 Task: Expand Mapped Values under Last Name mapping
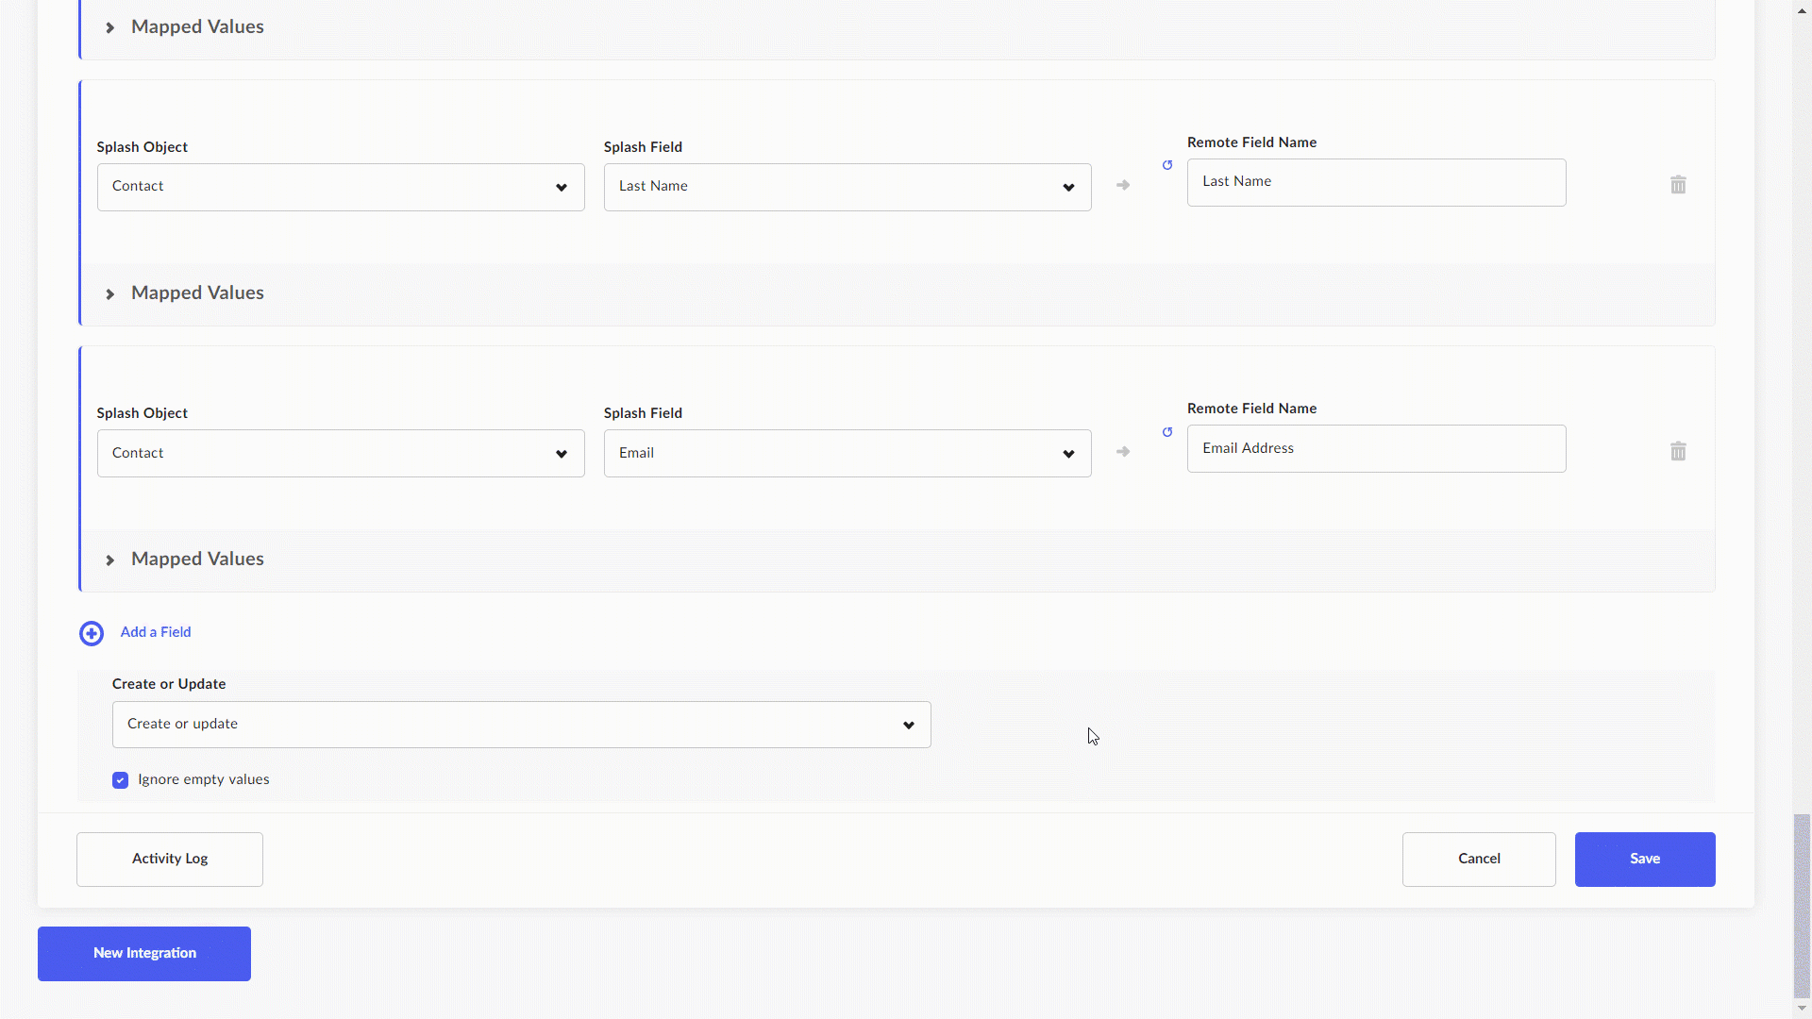pos(184,293)
